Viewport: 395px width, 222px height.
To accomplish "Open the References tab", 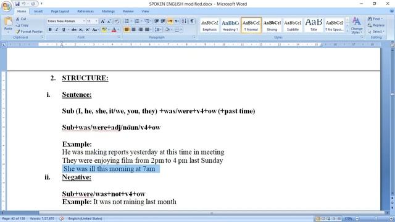I will point(85,11).
